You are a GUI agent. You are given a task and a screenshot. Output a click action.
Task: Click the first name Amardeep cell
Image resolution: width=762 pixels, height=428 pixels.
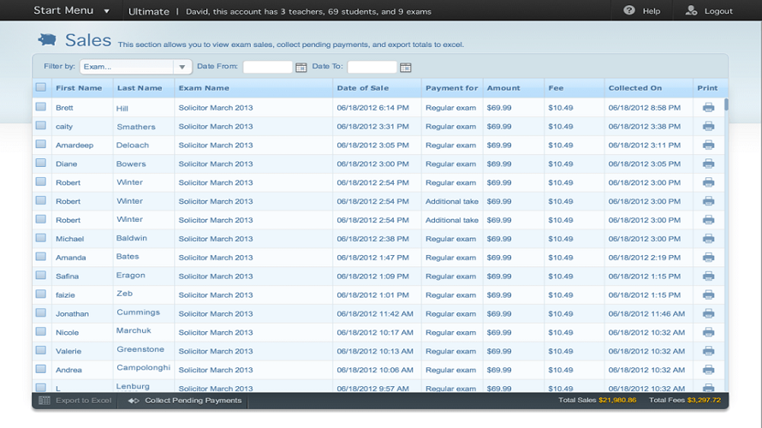pyautogui.click(x=74, y=145)
